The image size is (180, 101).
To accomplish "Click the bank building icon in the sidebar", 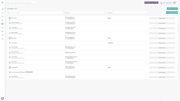I will pos(2,31).
